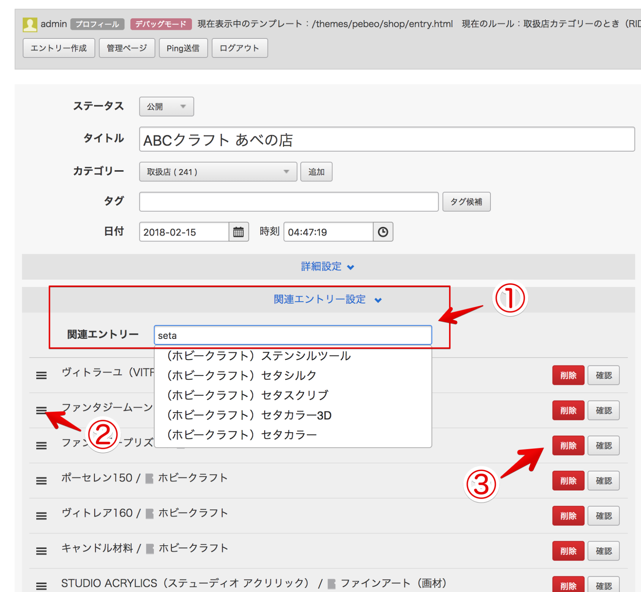Grab the drag handle for STUDIO ACRYLICS row

pos(41,586)
